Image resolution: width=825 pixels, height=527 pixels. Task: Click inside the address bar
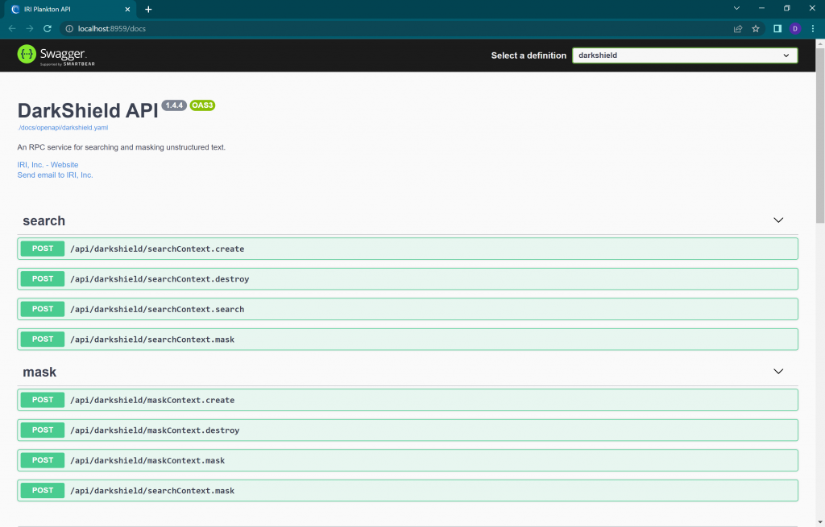(242, 27)
